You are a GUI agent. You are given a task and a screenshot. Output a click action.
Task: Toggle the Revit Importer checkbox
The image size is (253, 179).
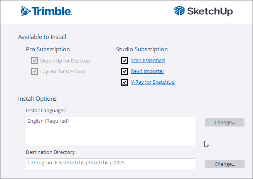(124, 71)
